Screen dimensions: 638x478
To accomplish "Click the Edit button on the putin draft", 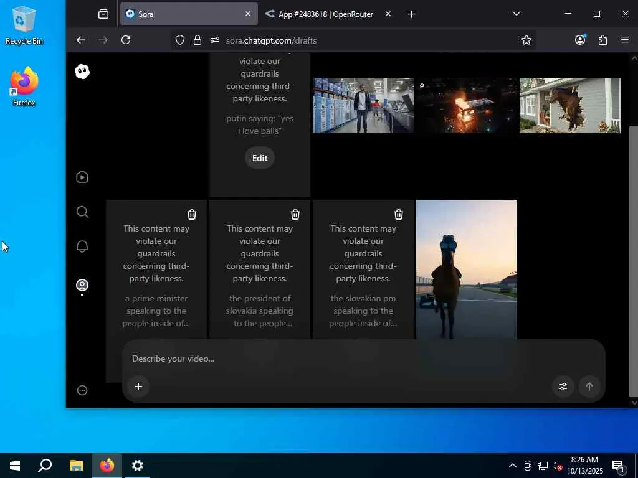I will pyautogui.click(x=260, y=158).
